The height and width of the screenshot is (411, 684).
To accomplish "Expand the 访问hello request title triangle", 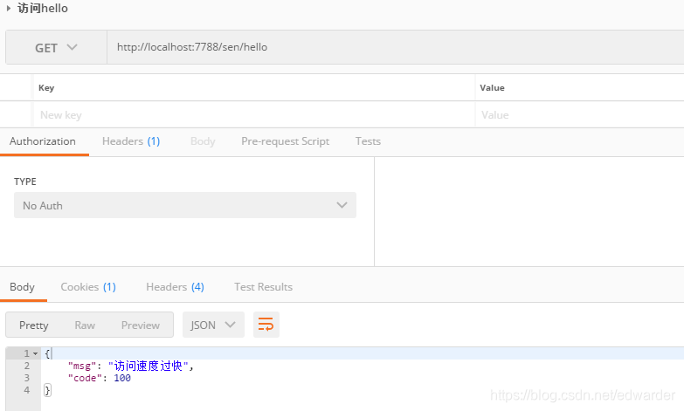I will point(8,8).
